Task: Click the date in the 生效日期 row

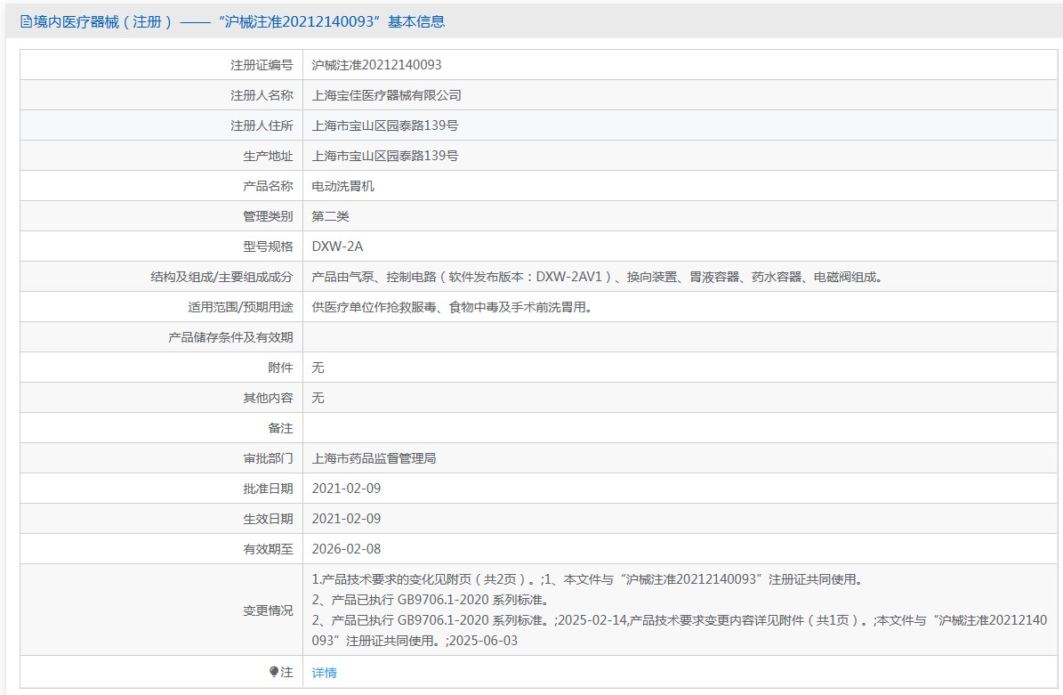Action: [x=346, y=519]
